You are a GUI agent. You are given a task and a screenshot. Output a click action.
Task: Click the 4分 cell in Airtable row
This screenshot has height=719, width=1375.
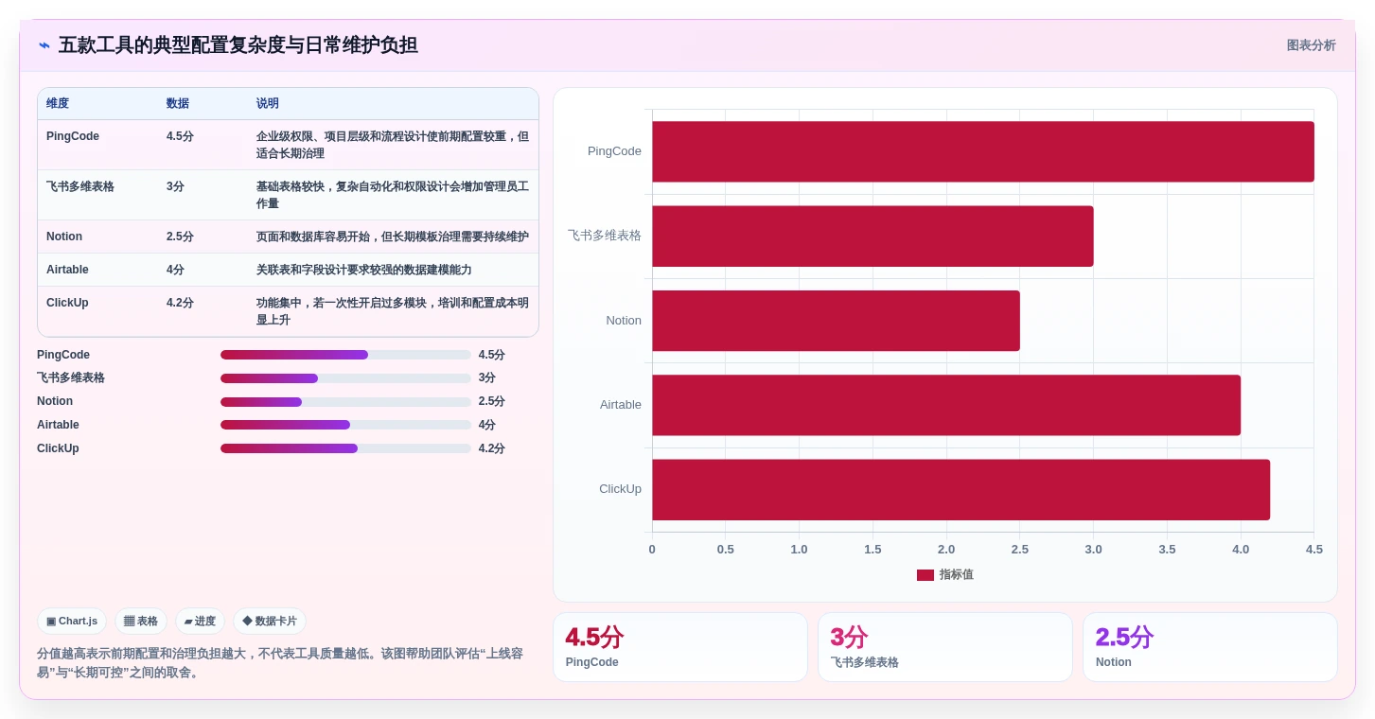coord(175,270)
